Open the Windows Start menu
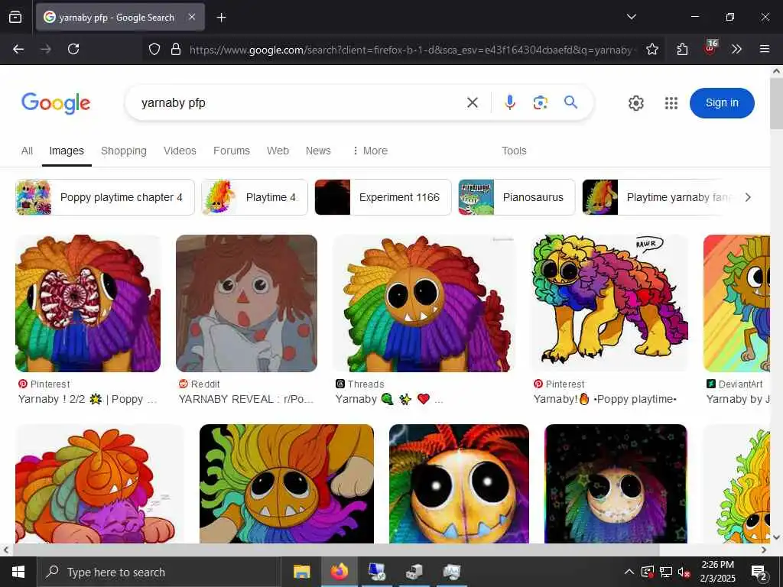Screen dimensions: 783x587 tap(18, 572)
